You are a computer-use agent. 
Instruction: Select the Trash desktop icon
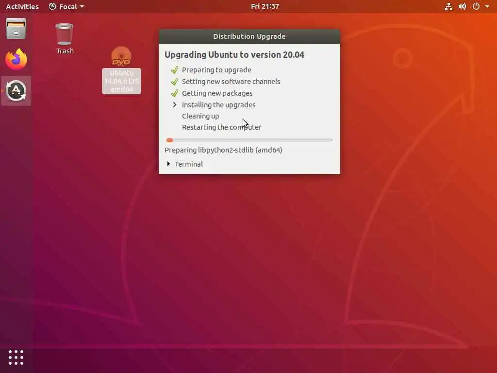click(65, 39)
